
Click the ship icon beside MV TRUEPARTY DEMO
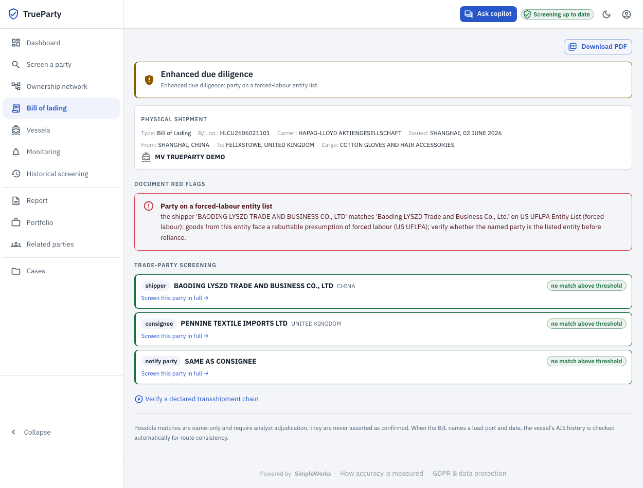pyautogui.click(x=146, y=157)
